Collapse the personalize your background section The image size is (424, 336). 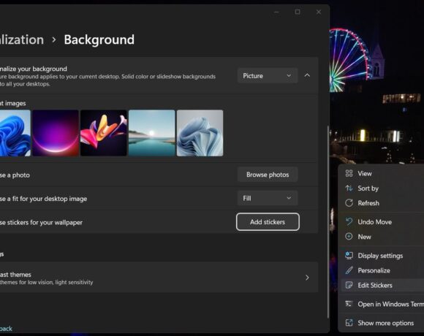307,75
